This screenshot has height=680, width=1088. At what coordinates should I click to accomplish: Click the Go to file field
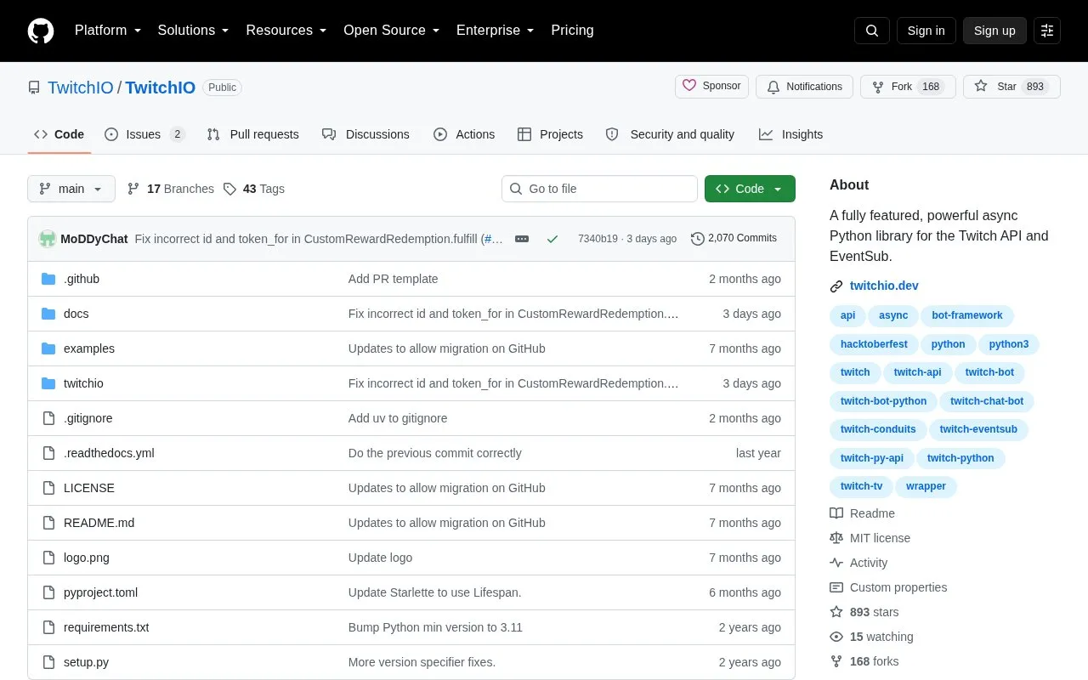[599, 189]
